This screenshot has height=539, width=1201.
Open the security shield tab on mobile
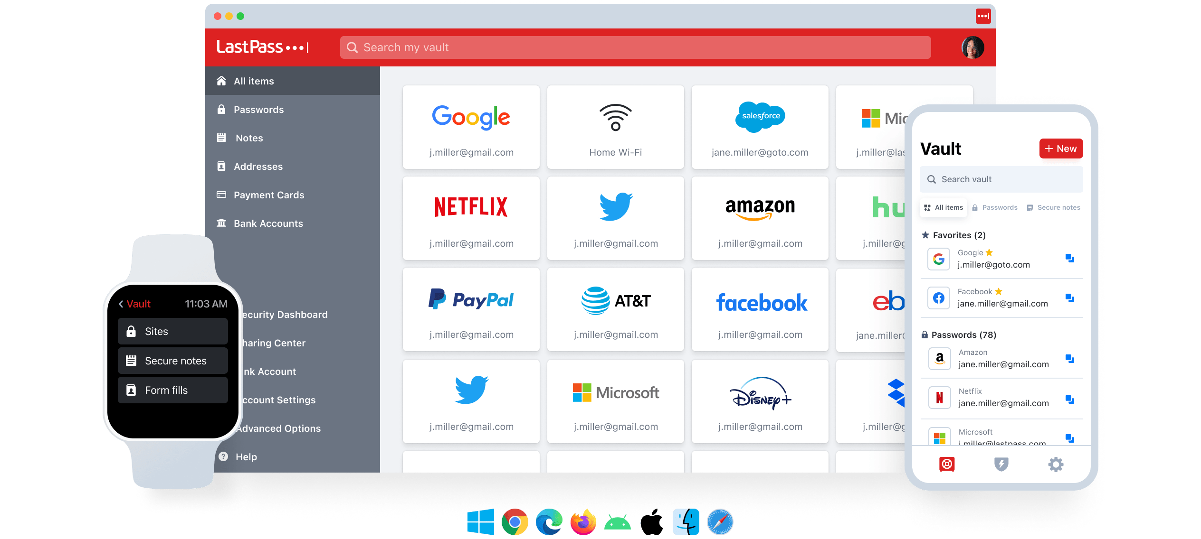point(1001,464)
